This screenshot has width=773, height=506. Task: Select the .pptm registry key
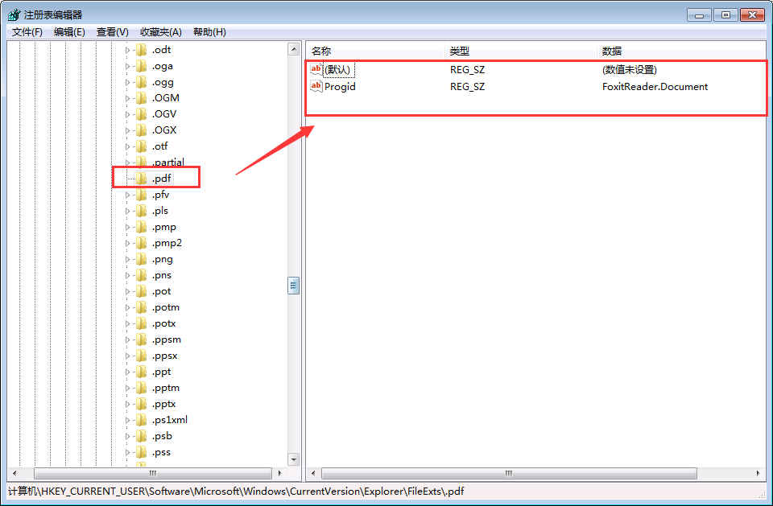coord(165,388)
